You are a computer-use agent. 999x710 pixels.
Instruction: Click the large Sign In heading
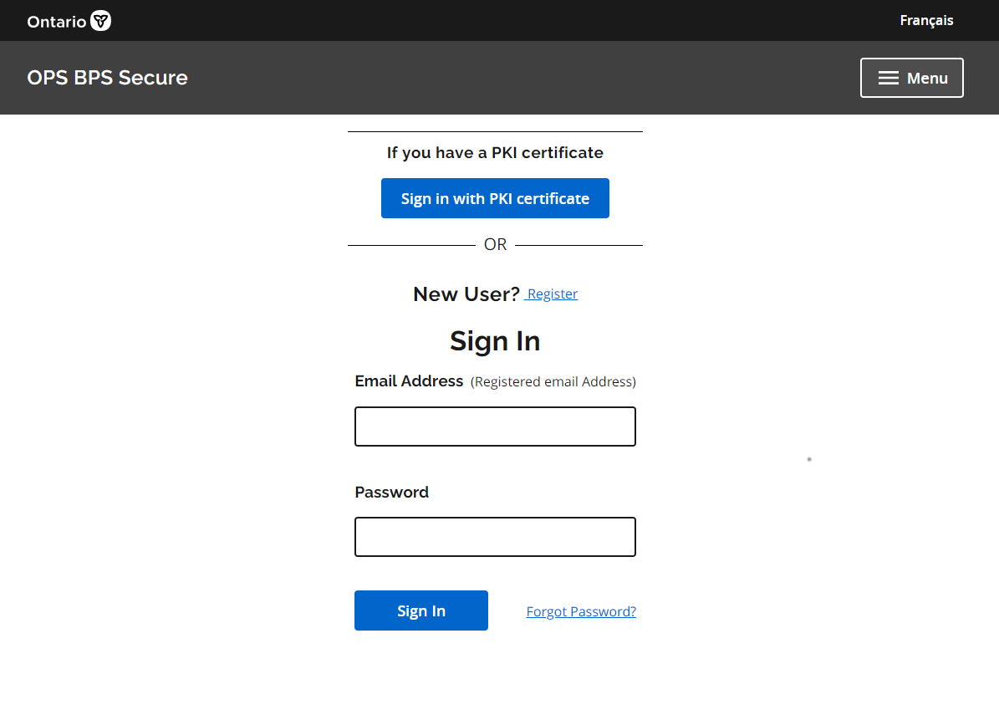[x=495, y=341]
